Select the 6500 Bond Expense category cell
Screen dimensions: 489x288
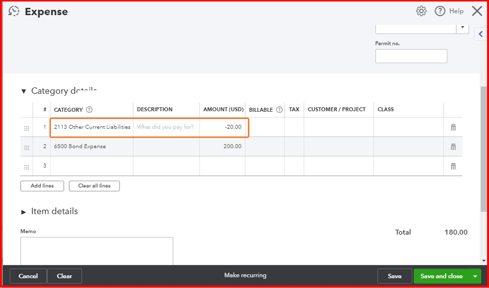[x=92, y=146]
